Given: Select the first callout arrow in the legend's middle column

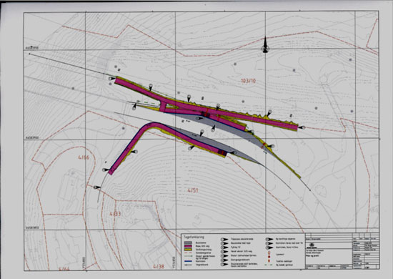Looking at the screenshot, I should coord(224,240).
